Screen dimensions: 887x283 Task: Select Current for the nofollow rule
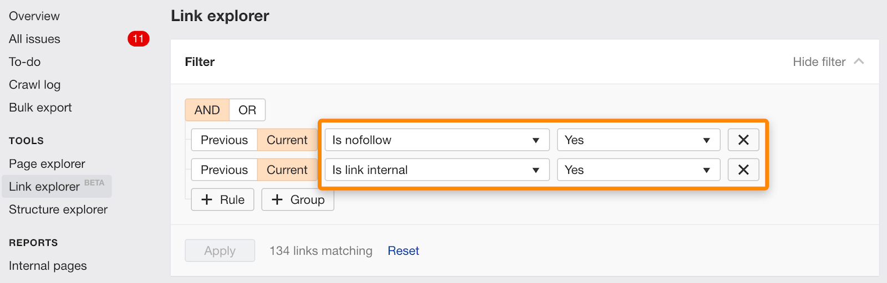[x=287, y=140]
